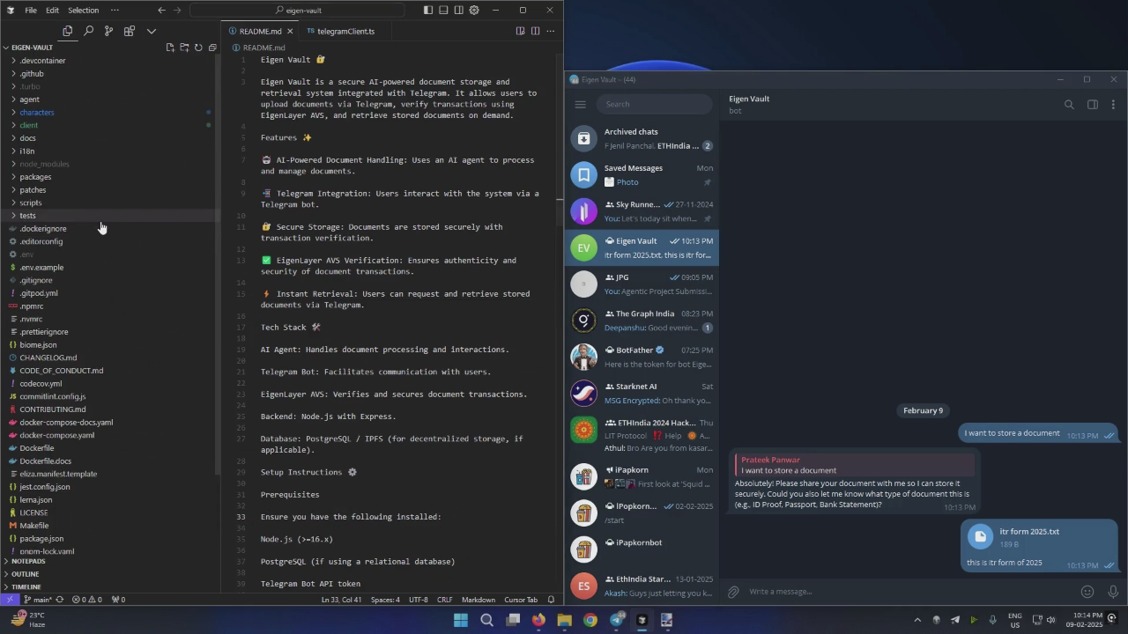Open the File menu

pyautogui.click(x=31, y=11)
